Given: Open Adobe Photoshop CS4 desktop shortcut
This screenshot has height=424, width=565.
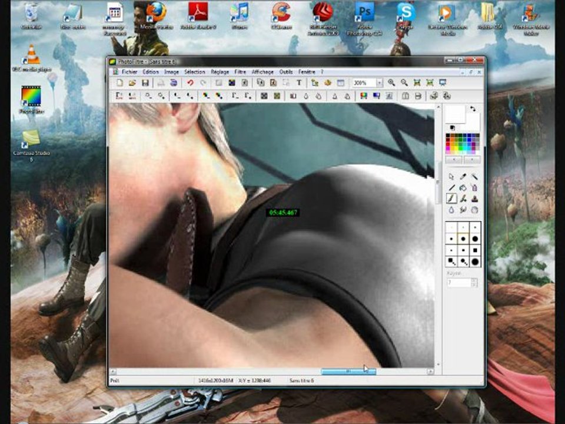Looking at the screenshot, I should pos(364,19).
